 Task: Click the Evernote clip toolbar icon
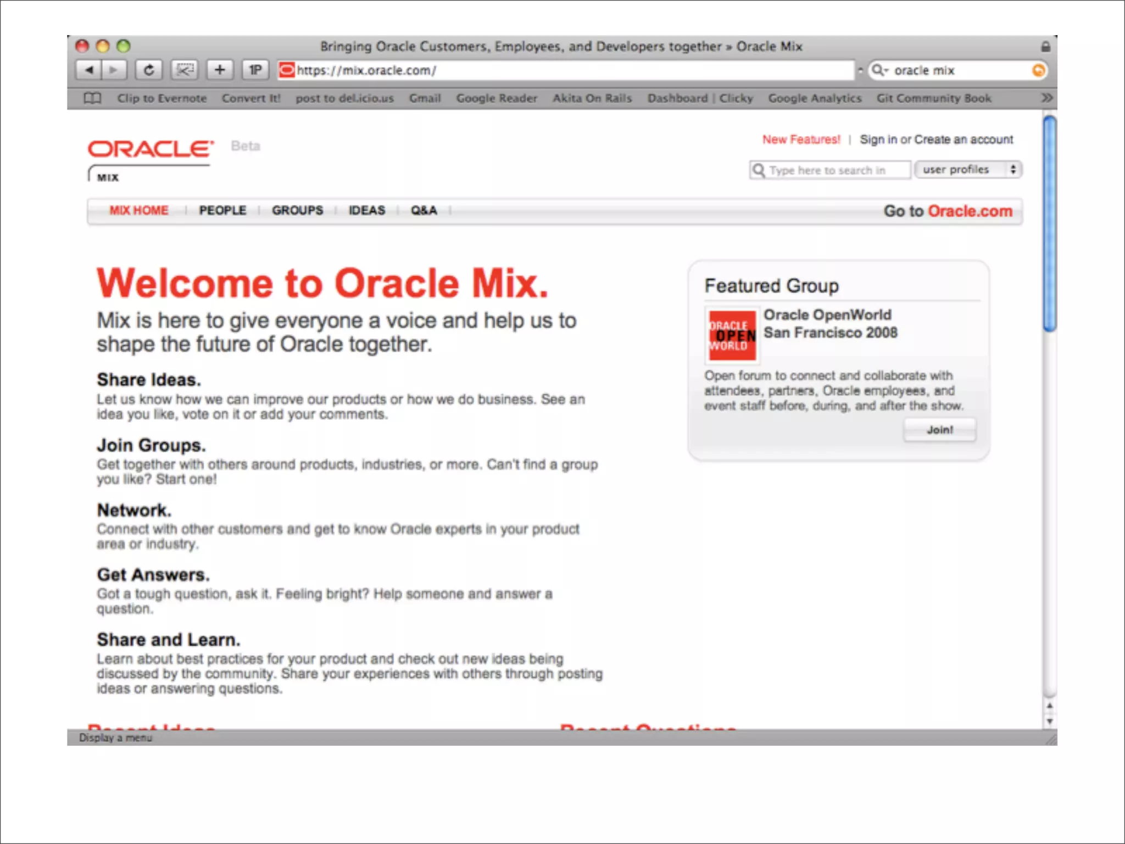(185, 70)
